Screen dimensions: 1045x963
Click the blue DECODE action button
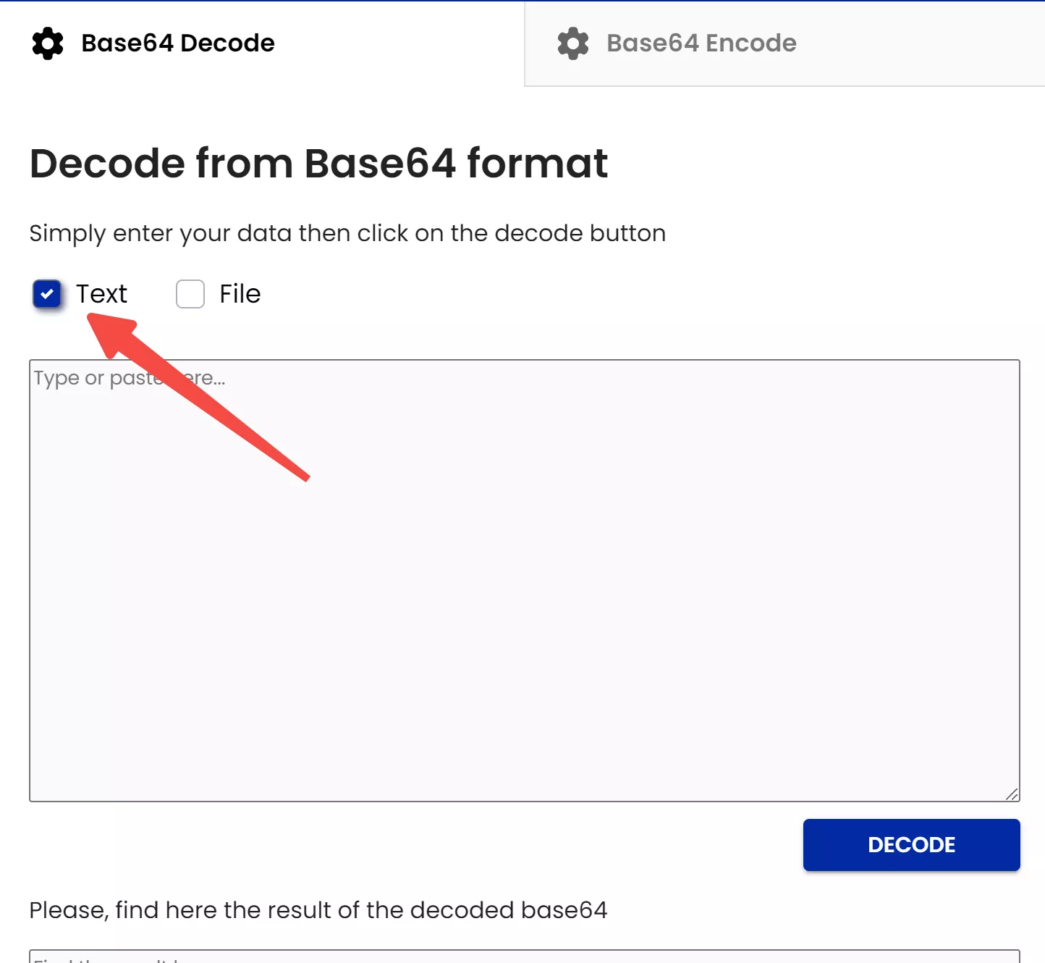[x=911, y=845]
